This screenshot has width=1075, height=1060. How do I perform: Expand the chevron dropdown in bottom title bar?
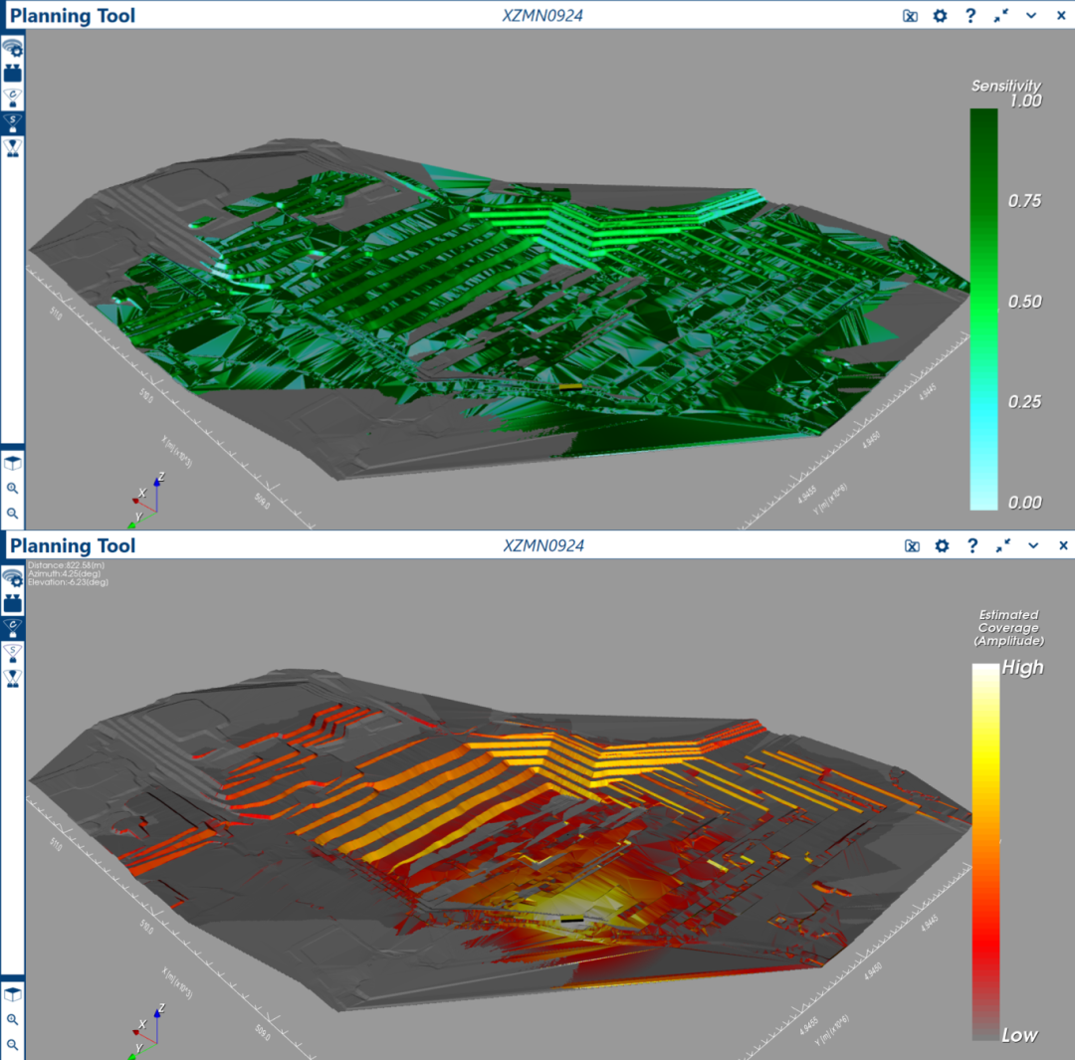[x=1032, y=545]
